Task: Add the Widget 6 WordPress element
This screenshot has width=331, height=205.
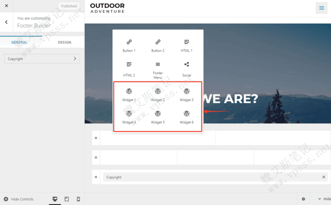Action: click(186, 117)
